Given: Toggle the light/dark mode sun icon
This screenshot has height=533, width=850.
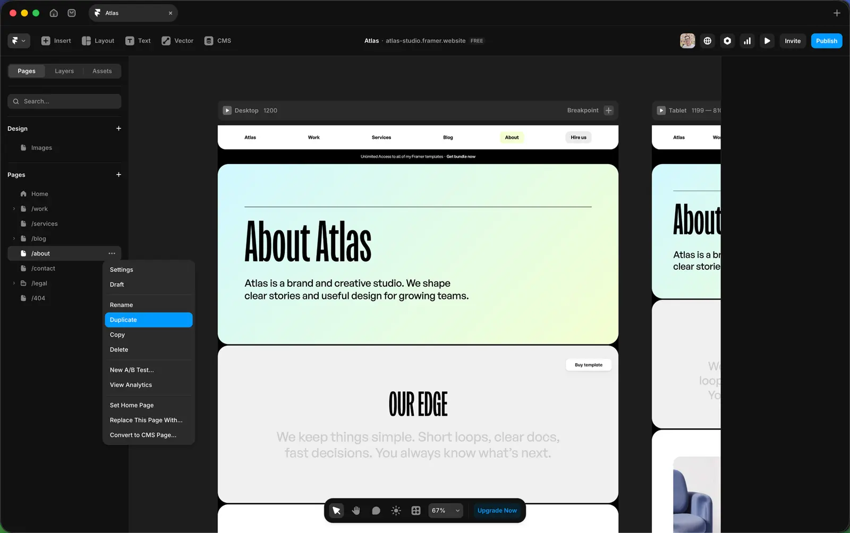Looking at the screenshot, I should point(396,511).
